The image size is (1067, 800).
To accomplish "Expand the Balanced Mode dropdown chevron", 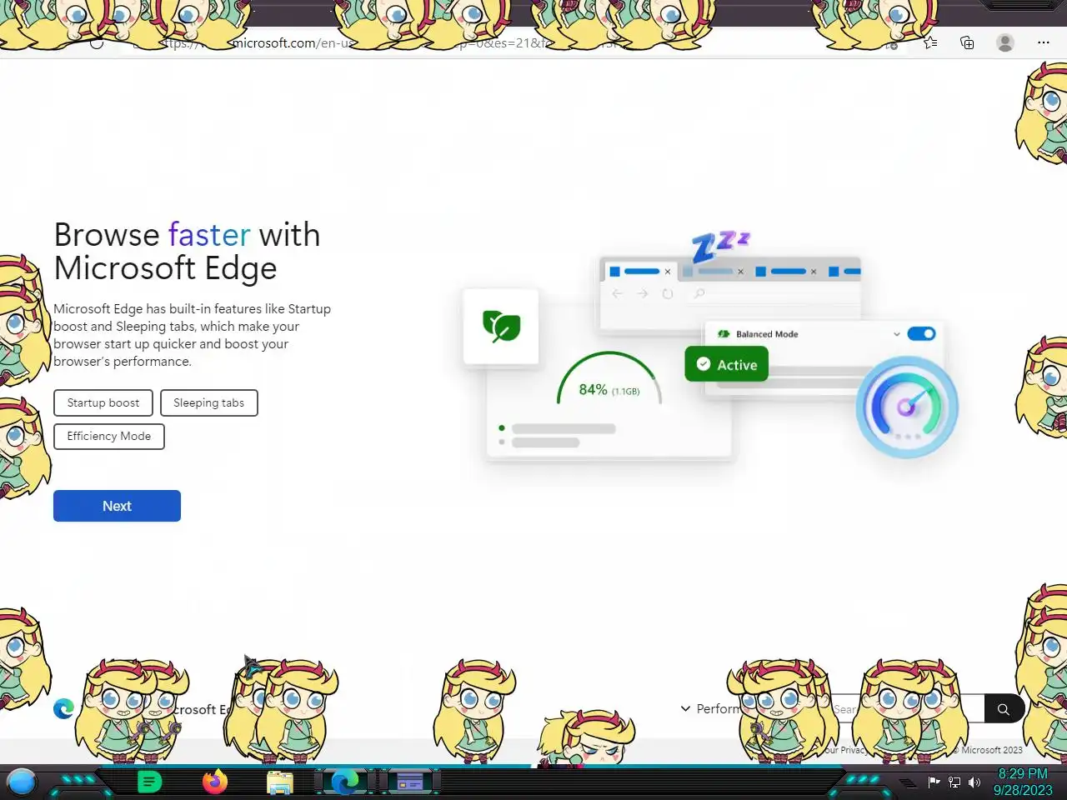I will 896,334.
